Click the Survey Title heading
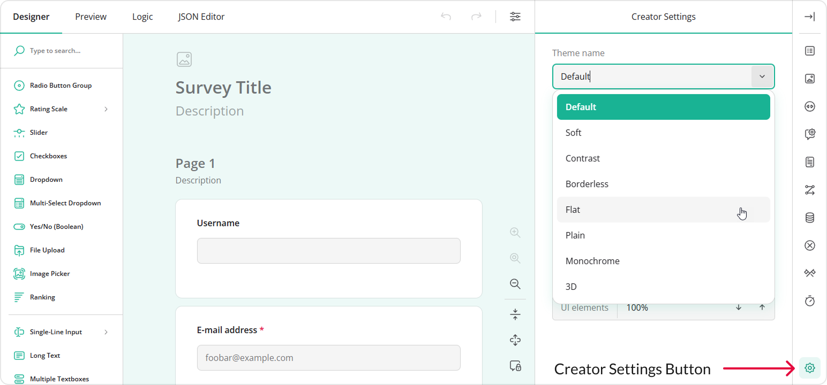The height and width of the screenshot is (385, 827). (x=223, y=88)
